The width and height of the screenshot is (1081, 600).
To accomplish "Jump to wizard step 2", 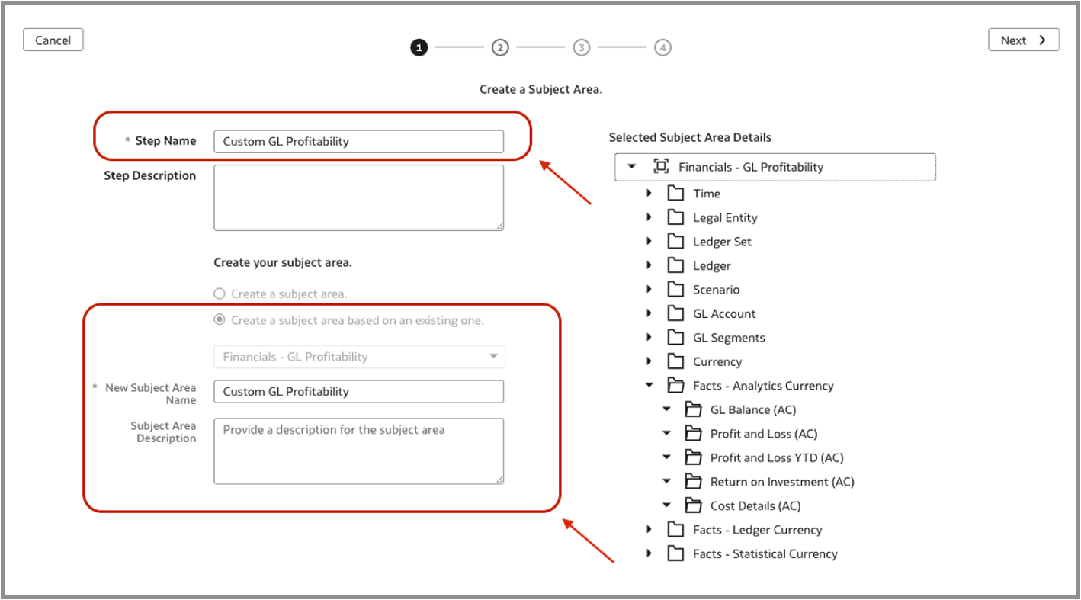I will [x=500, y=47].
